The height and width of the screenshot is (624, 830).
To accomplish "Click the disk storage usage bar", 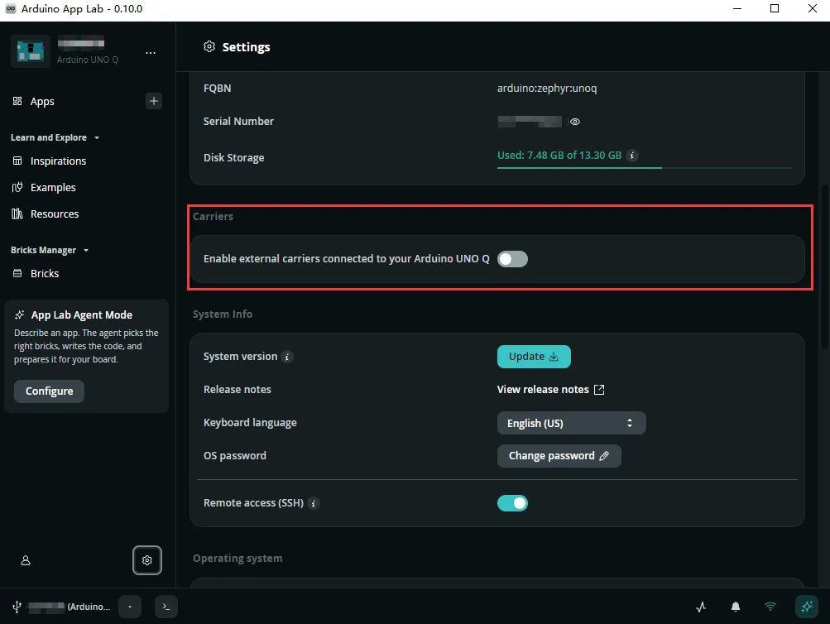I will 644,168.
